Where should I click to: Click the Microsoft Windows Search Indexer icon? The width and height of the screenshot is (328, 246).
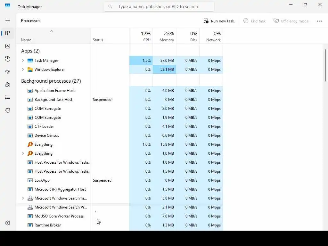coord(30,198)
